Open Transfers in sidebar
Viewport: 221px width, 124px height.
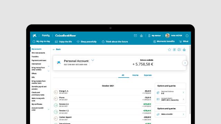click(x=35, y=56)
